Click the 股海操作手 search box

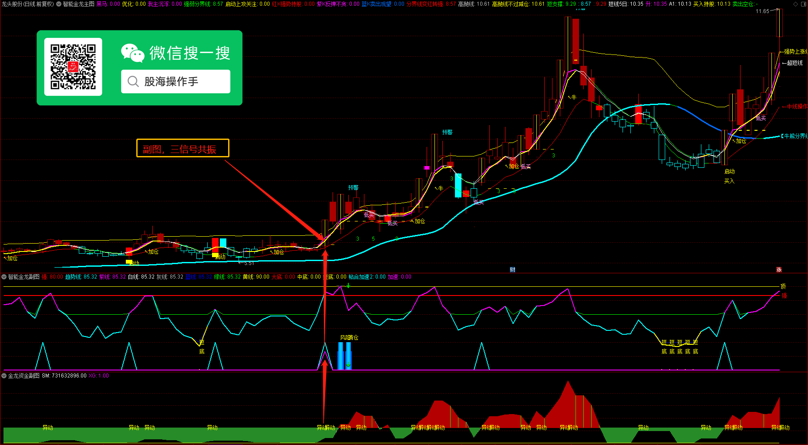[x=175, y=82]
